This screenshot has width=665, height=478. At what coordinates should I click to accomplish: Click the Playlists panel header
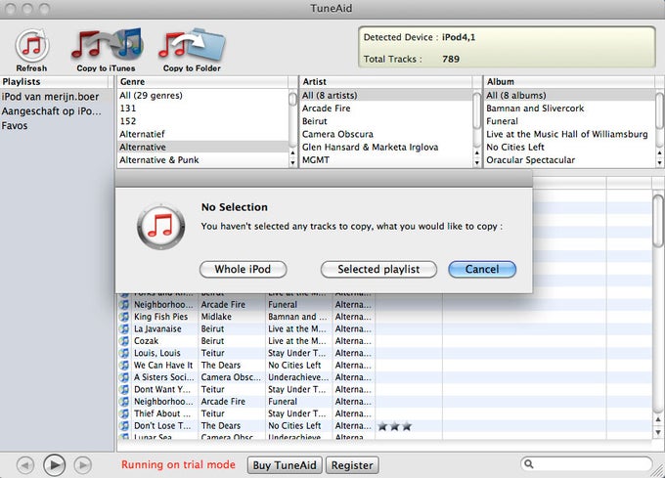(57, 82)
